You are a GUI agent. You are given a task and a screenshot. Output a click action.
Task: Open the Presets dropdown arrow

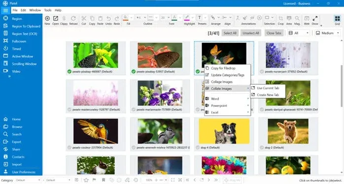click(206, 18)
